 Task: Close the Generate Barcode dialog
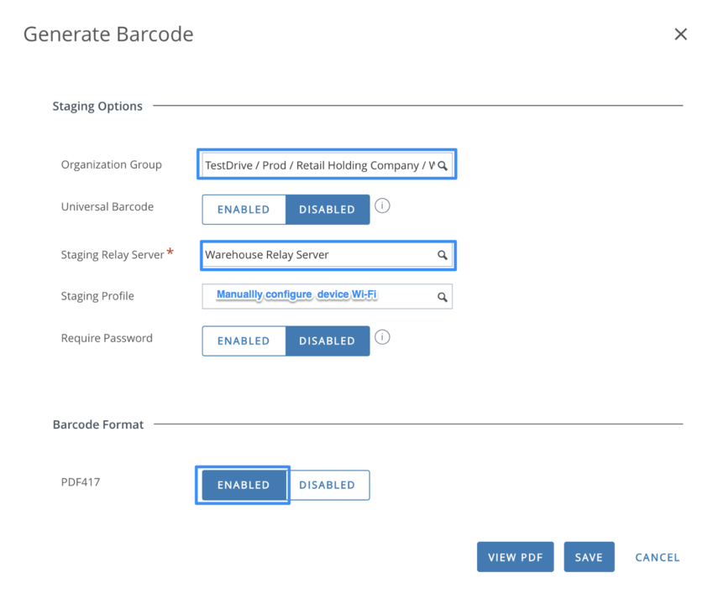pyautogui.click(x=680, y=34)
